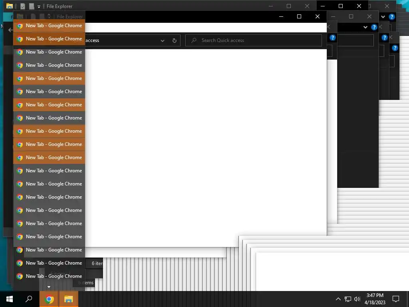Image resolution: width=409 pixels, height=307 pixels.
Task: Open the Action Center notifications icon
Action: point(396,299)
